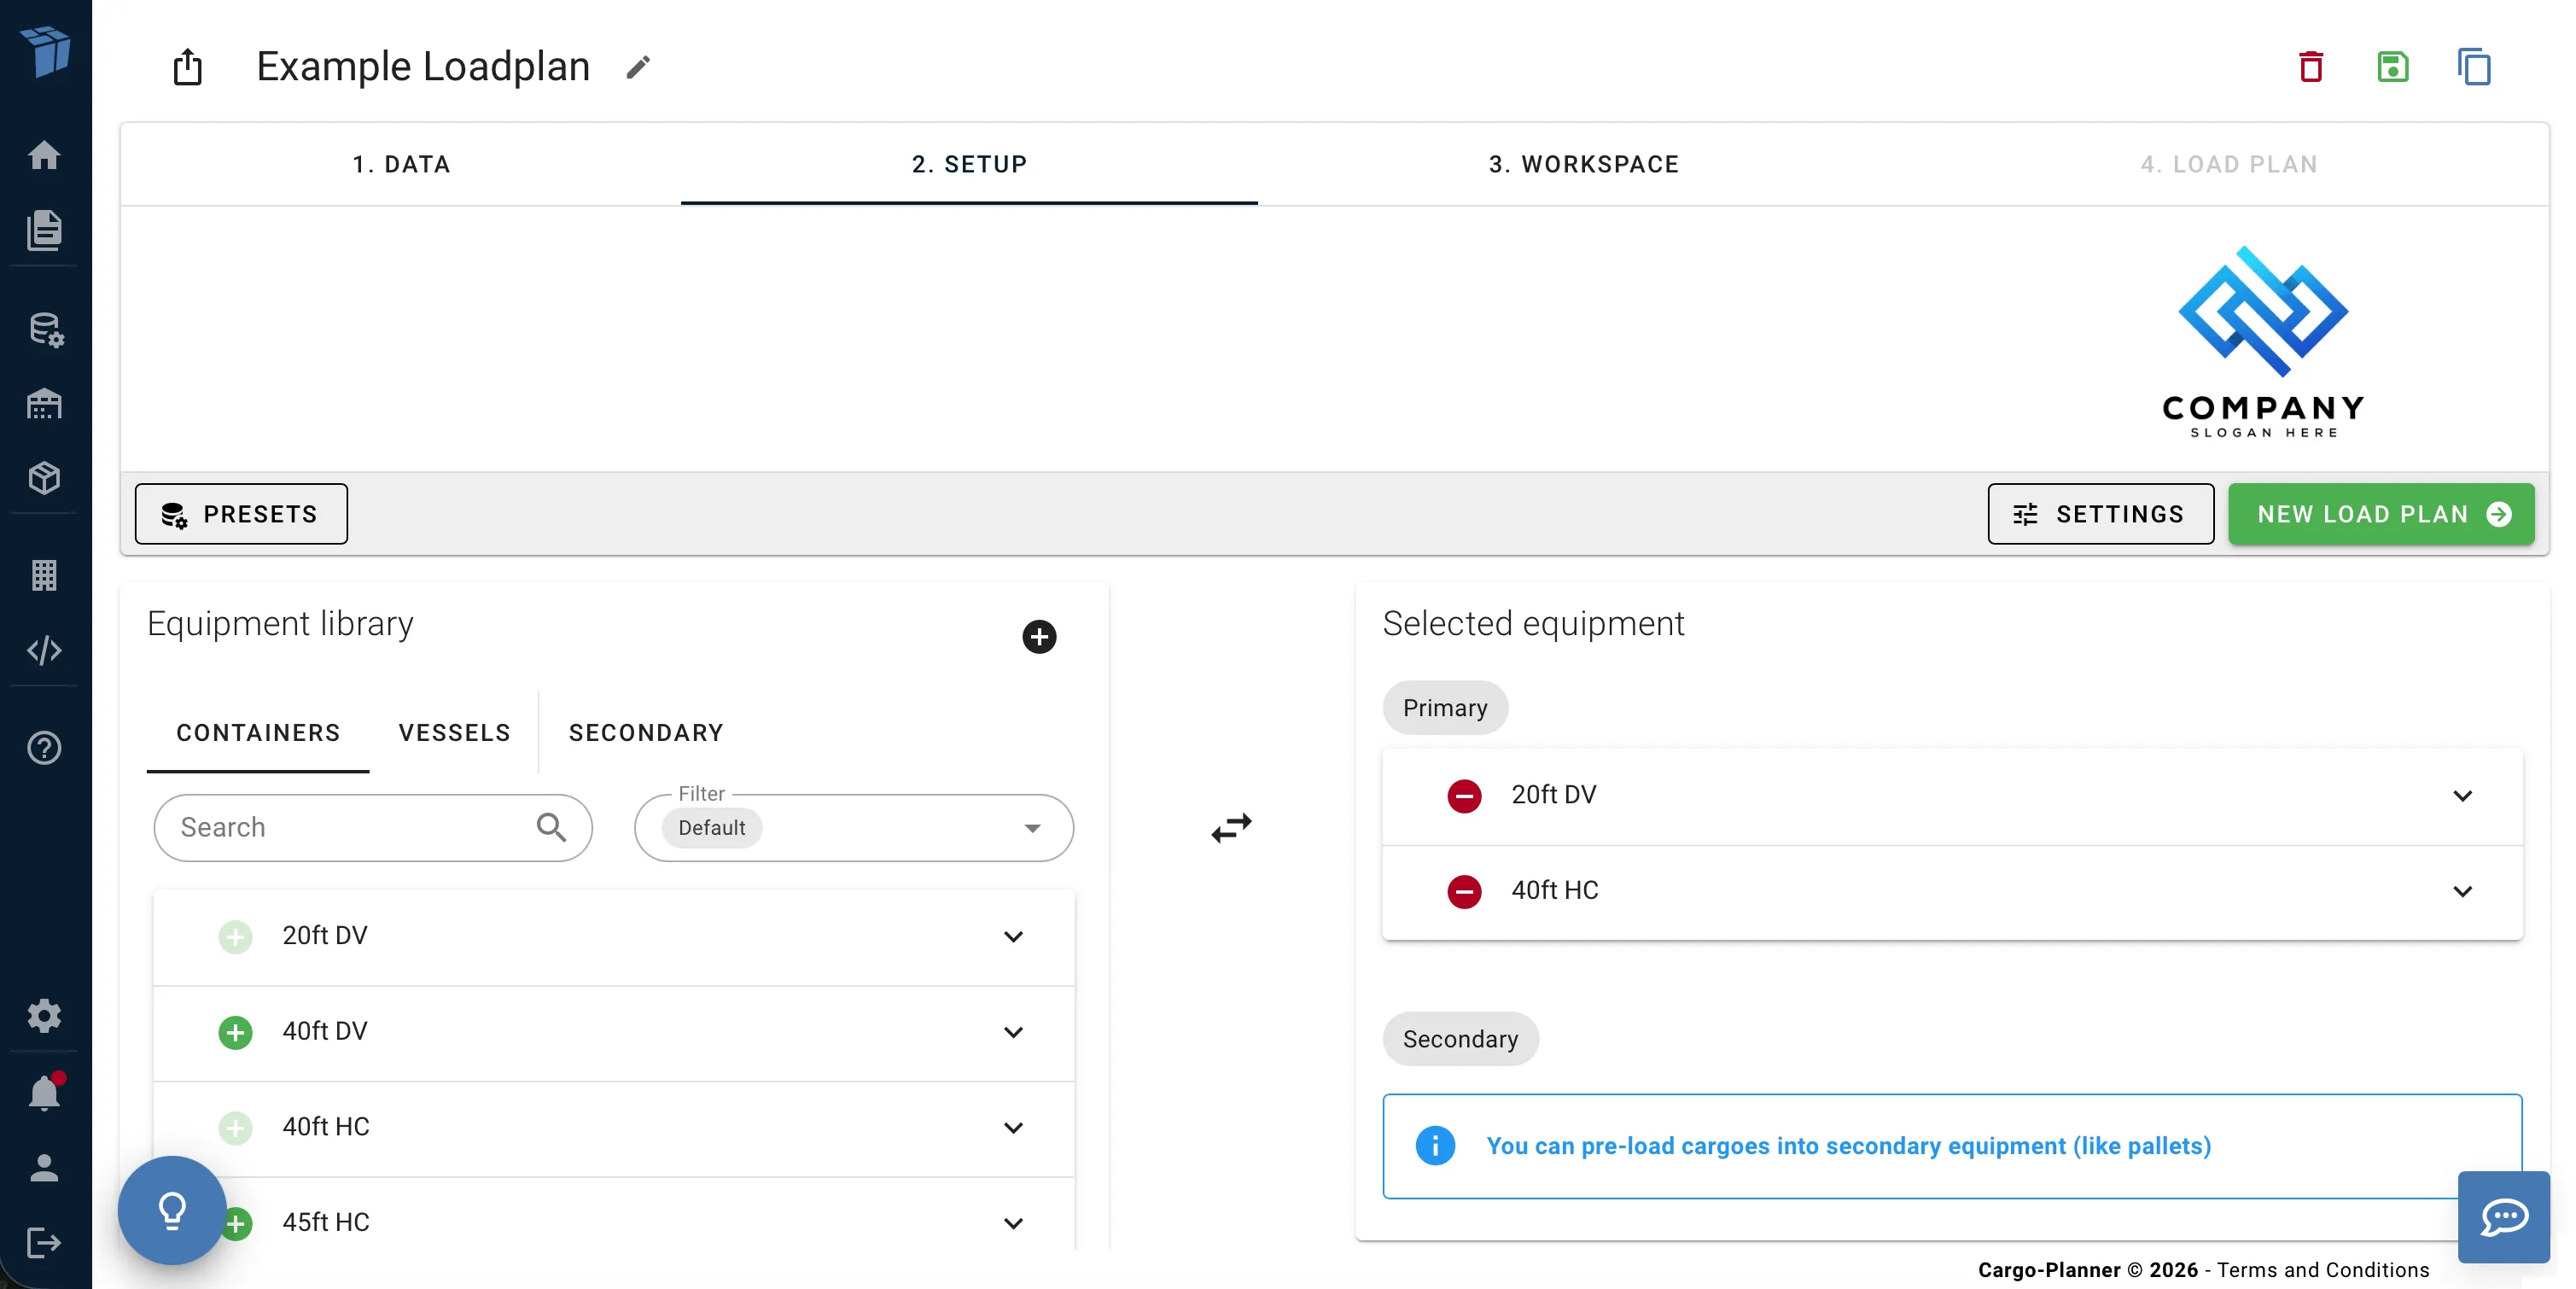Image resolution: width=2576 pixels, height=1289 pixels.
Task: Open the cargo box sidebar icon
Action: click(x=44, y=478)
